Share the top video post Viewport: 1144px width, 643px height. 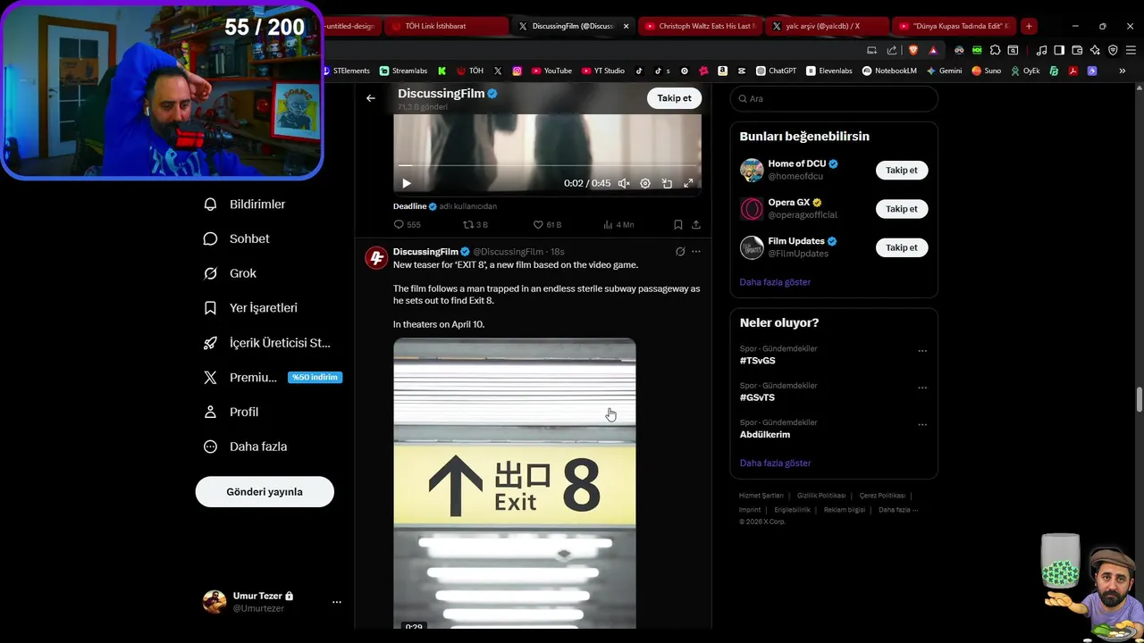tap(696, 225)
